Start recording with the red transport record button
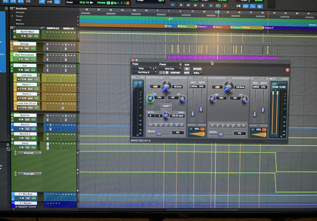317x221 pixels. pyautogui.click(x=225, y=6)
